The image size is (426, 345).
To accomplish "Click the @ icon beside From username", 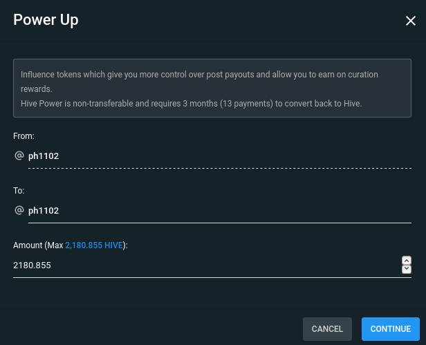I will 19,156.
